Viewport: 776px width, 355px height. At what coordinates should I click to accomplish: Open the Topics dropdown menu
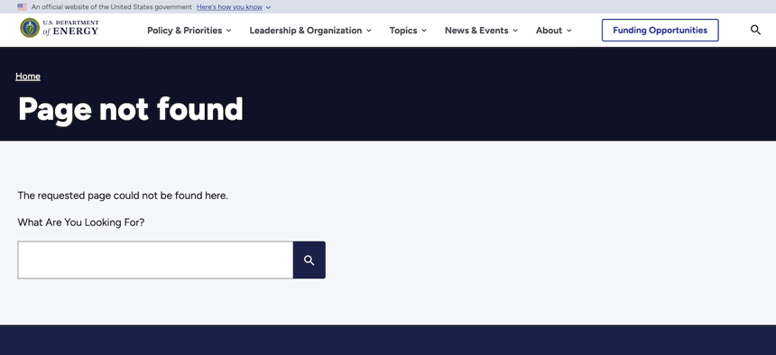[408, 30]
